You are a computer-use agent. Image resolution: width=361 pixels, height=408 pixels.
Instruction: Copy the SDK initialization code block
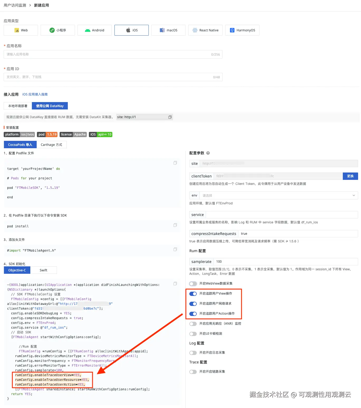click(x=175, y=284)
